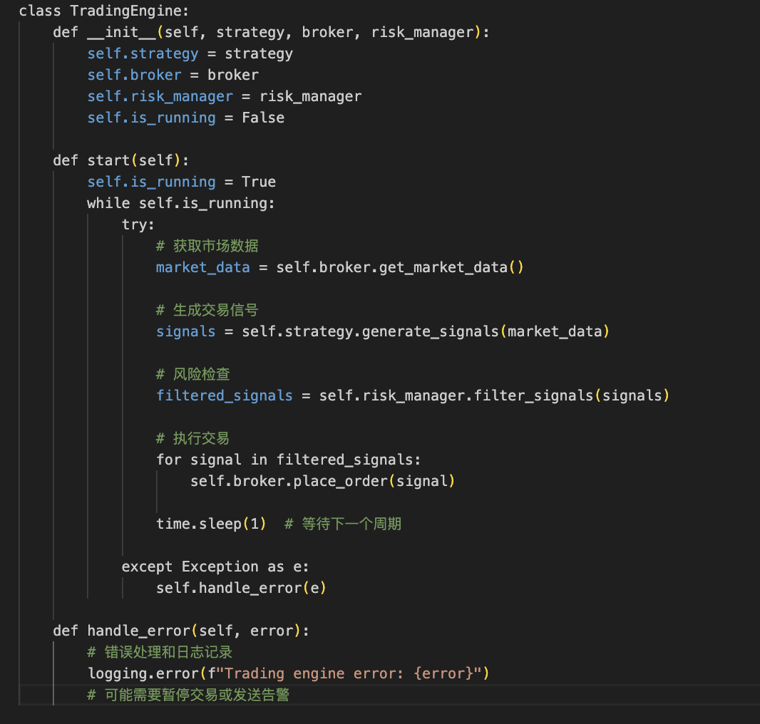The image size is (760, 724).
Task: Click 'get_market_data()' method call
Action: click(451, 267)
